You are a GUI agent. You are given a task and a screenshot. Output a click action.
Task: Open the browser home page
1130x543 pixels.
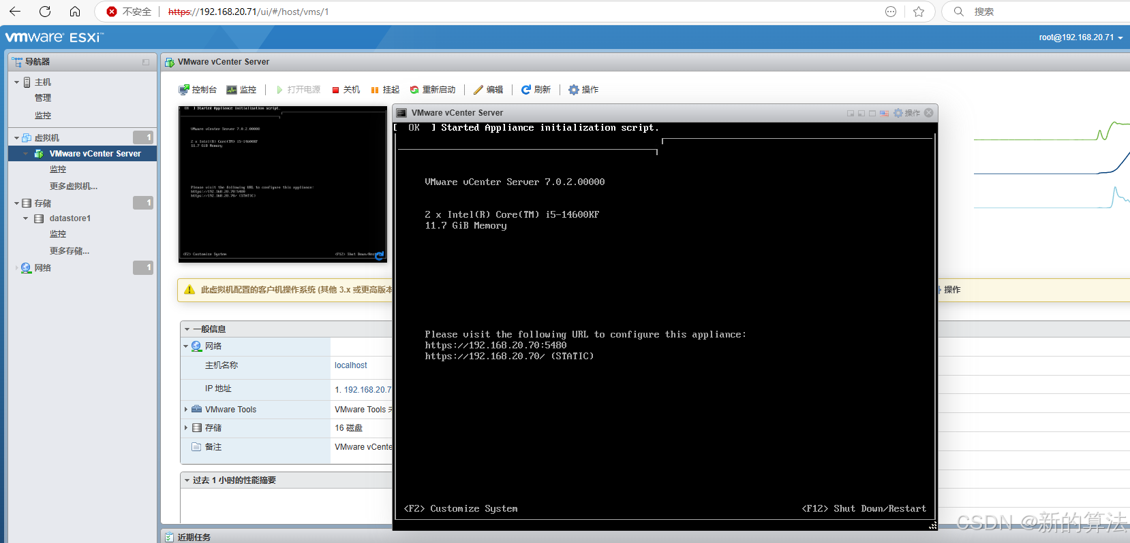tap(75, 12)
